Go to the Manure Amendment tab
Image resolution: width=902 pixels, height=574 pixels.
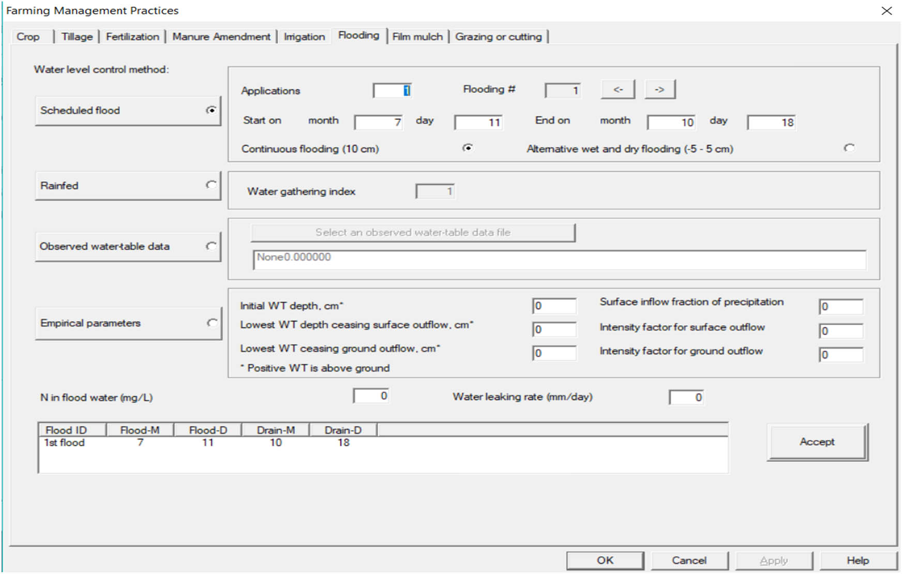pyautogui.click(x=221, y=37)
